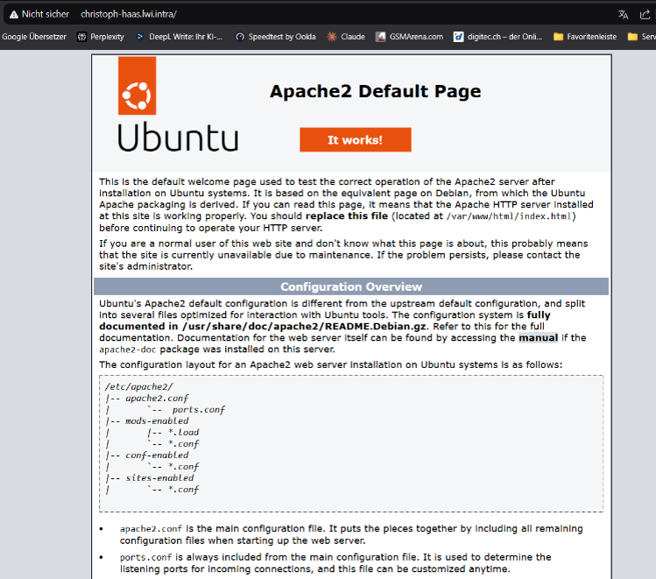
Task: Open the Perplexity bookmark
Action: click(101, 37)
